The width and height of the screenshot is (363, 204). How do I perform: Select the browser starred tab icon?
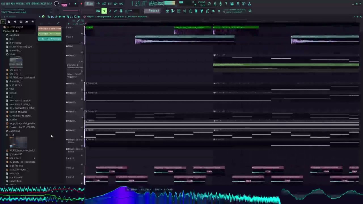33,22
